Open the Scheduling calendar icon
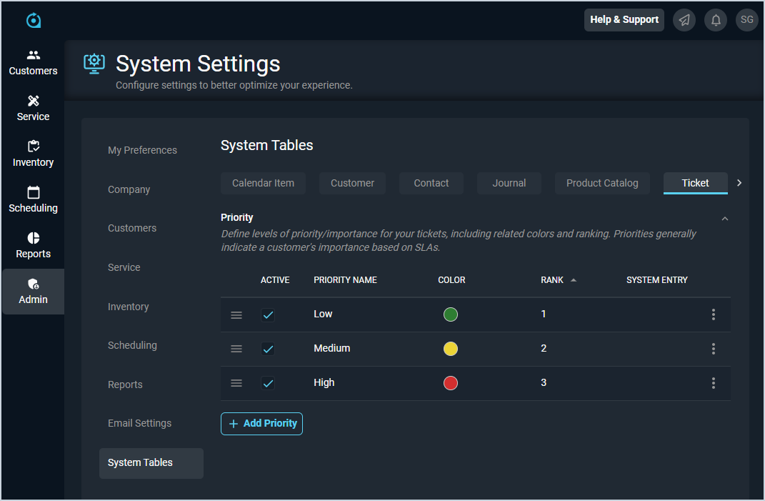The height and width of the screenshot is (501, 765). tap(34, 193)
